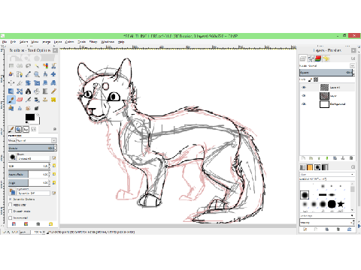
Task: Enable the Incremental checkbox
Action: pyautogui.click(x=11, y=217)
